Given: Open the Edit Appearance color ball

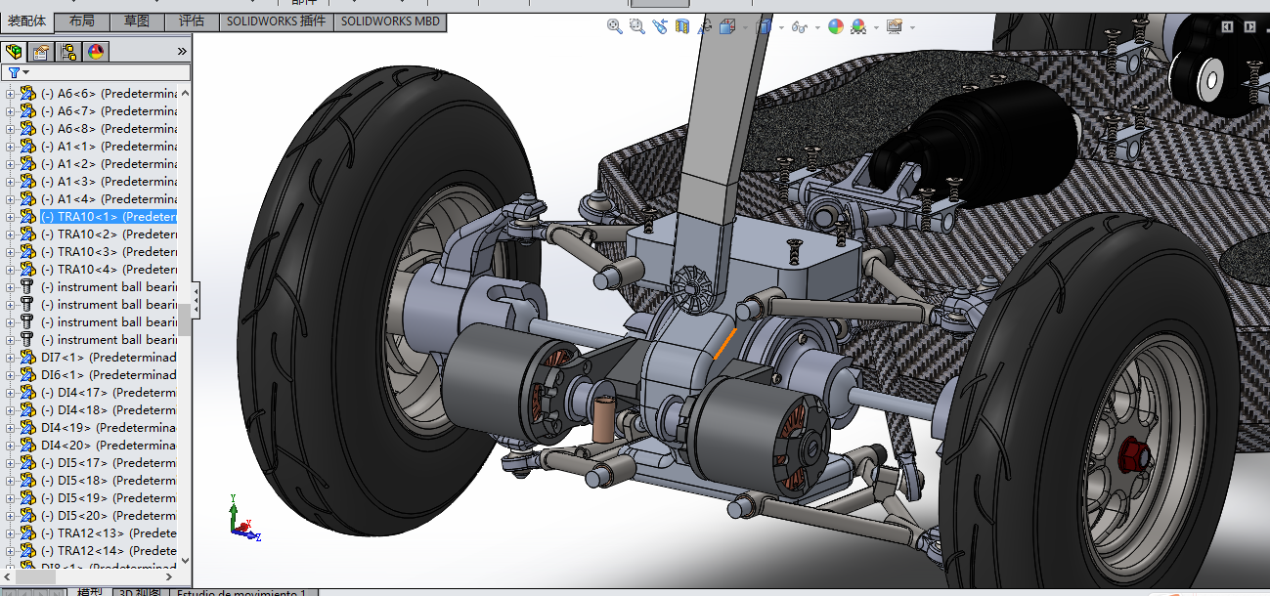Looking at the screenshot, I should point(835,27).
